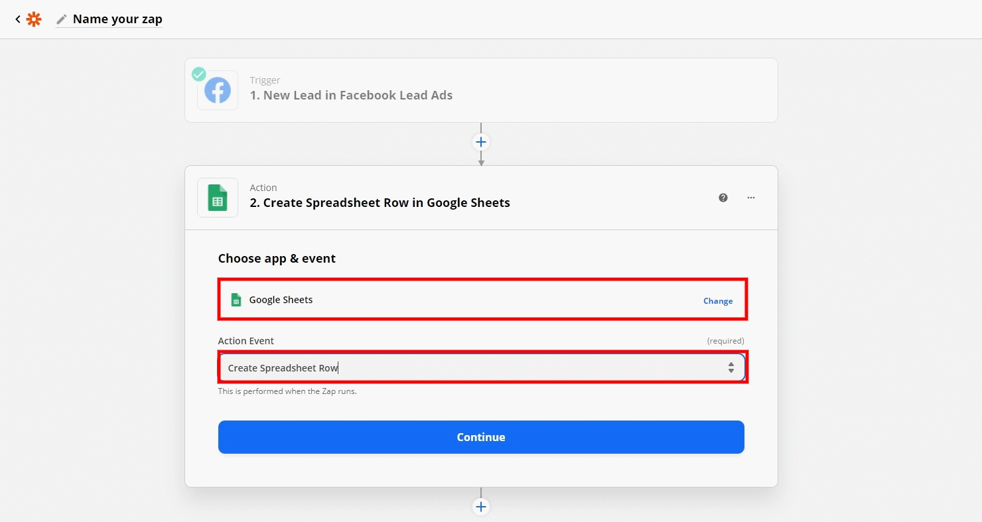Click the green checkmark badge on the trigger
Viewport: 982px width, 522px height.
(x=199, y=74)
